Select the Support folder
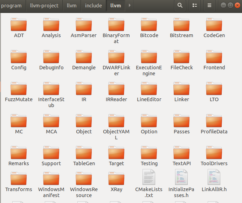This screenshot has height=203, width=242. [x=51, y=156]
